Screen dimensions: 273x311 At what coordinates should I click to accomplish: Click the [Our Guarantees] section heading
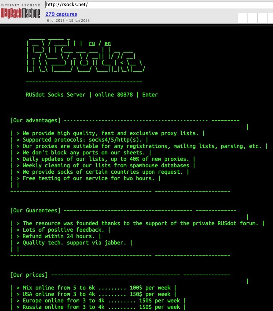[x=35, y=211]
